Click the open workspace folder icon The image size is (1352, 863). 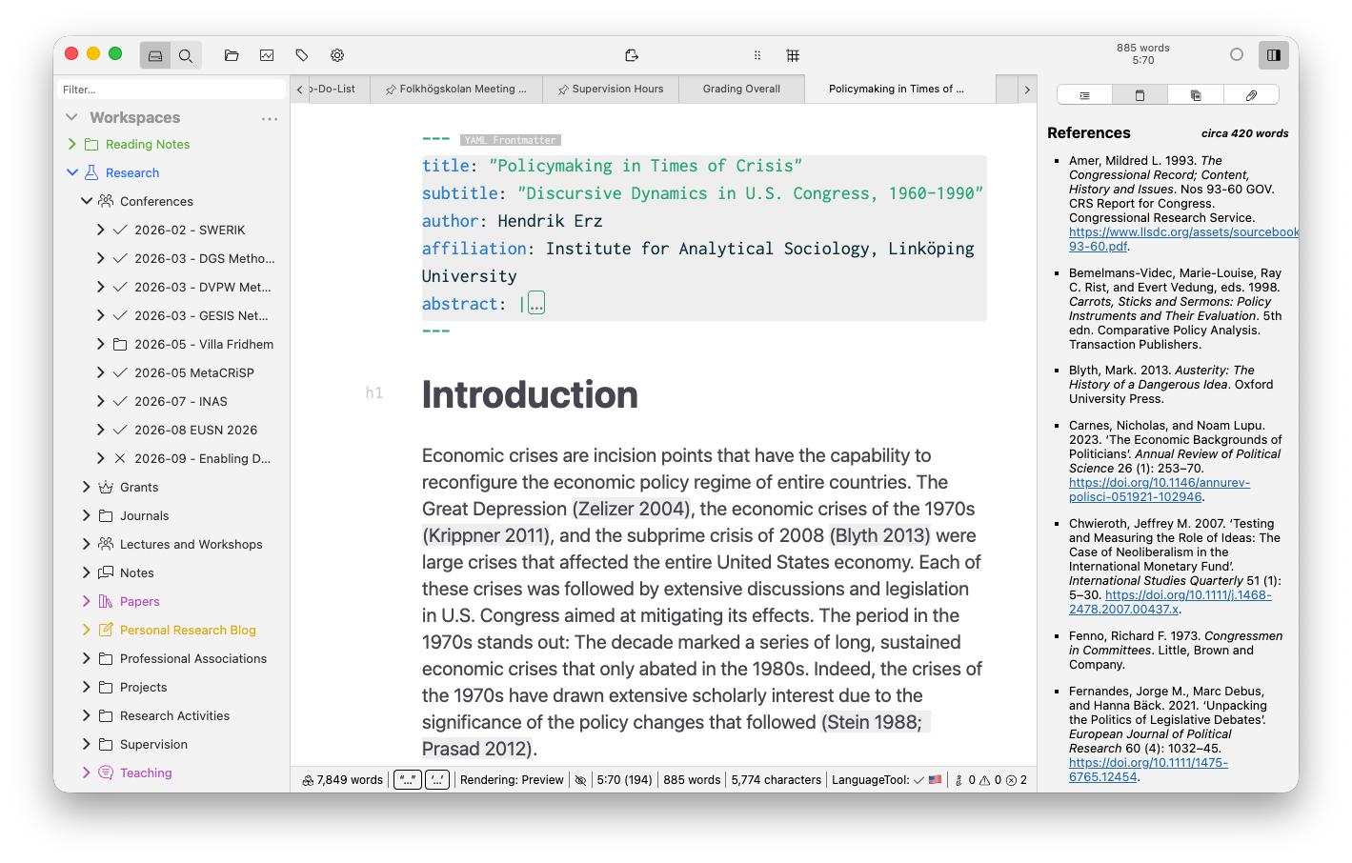coord(232,55)
